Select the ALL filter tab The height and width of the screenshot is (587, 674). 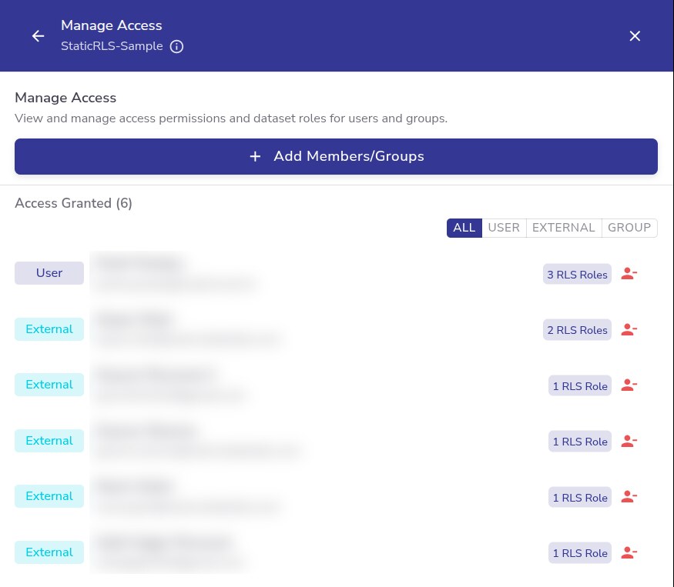click(x=464, y=228)
